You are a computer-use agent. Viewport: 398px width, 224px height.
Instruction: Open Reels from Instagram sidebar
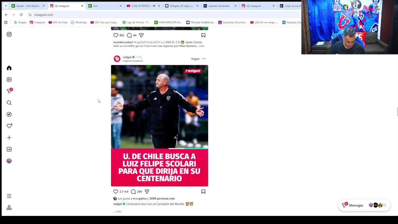pyautogui.click(x=9, y=80)
